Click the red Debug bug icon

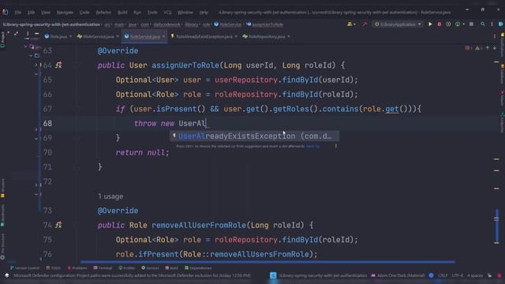point(440,24)
